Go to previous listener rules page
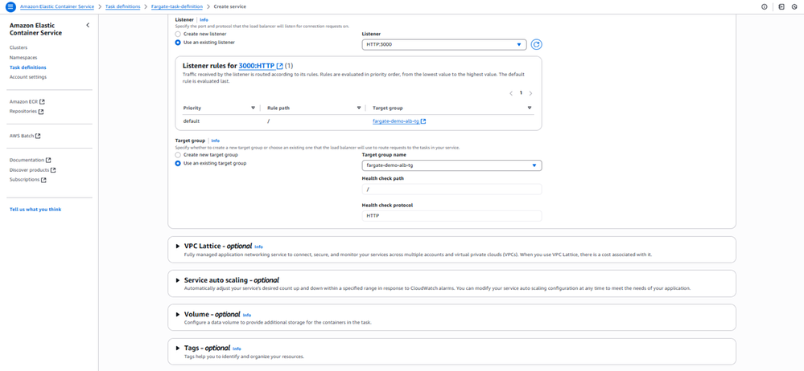 (x=511, y=93)
